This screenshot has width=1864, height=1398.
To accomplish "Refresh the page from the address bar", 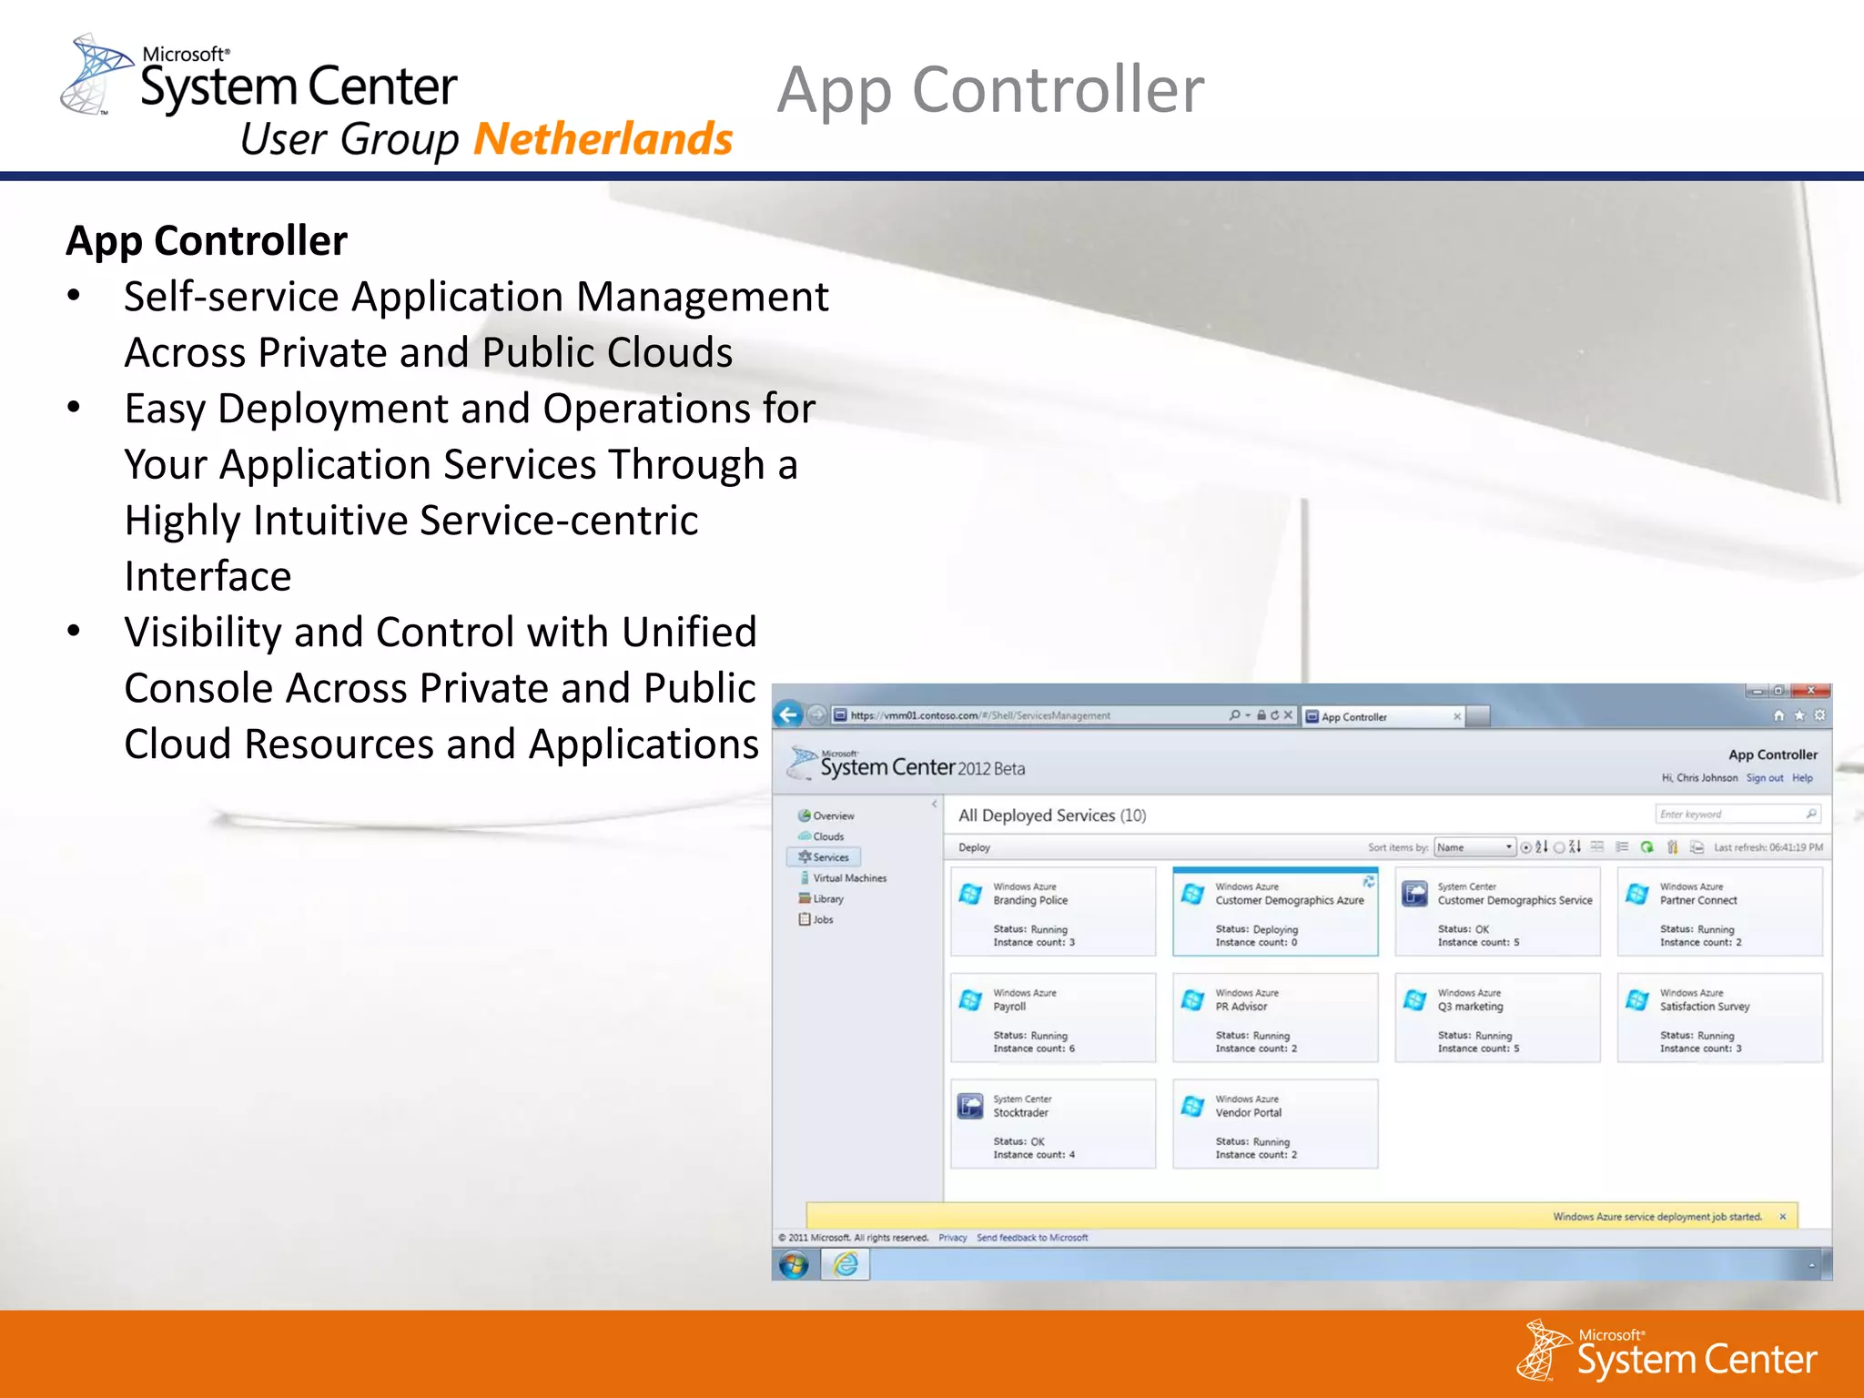I will tap(1275, 715).
